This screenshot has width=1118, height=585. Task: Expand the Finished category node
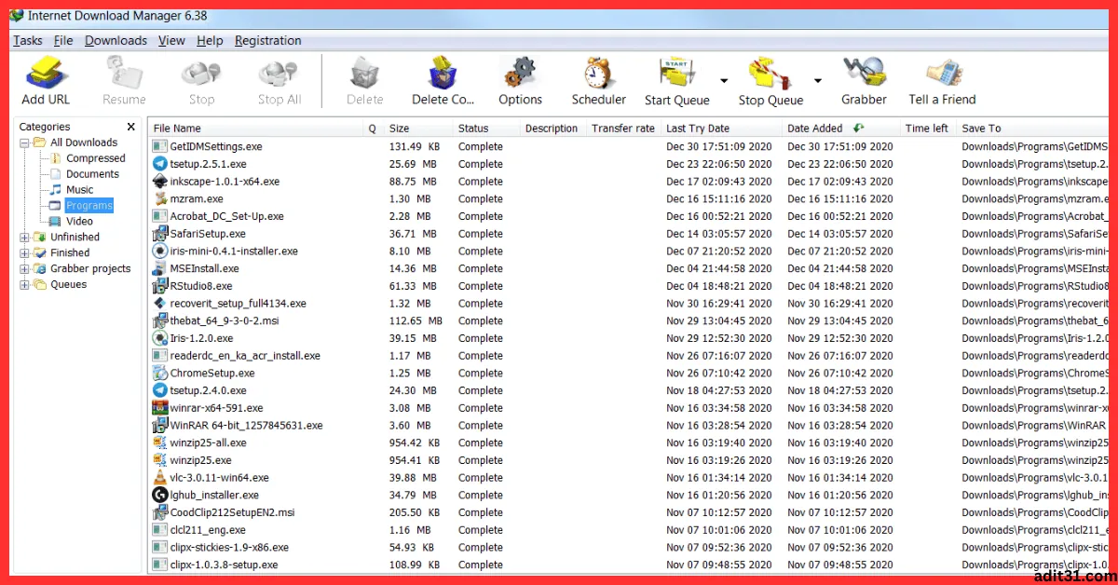click(24, 253)
